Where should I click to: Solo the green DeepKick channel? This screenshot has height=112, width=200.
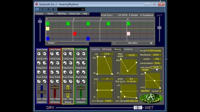(x=78, y=99)
